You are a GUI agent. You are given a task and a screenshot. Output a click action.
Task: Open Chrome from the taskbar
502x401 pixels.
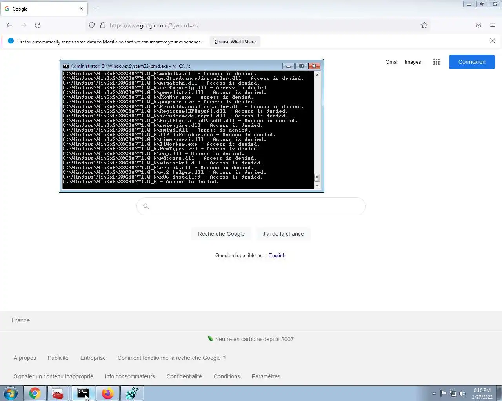35,393
